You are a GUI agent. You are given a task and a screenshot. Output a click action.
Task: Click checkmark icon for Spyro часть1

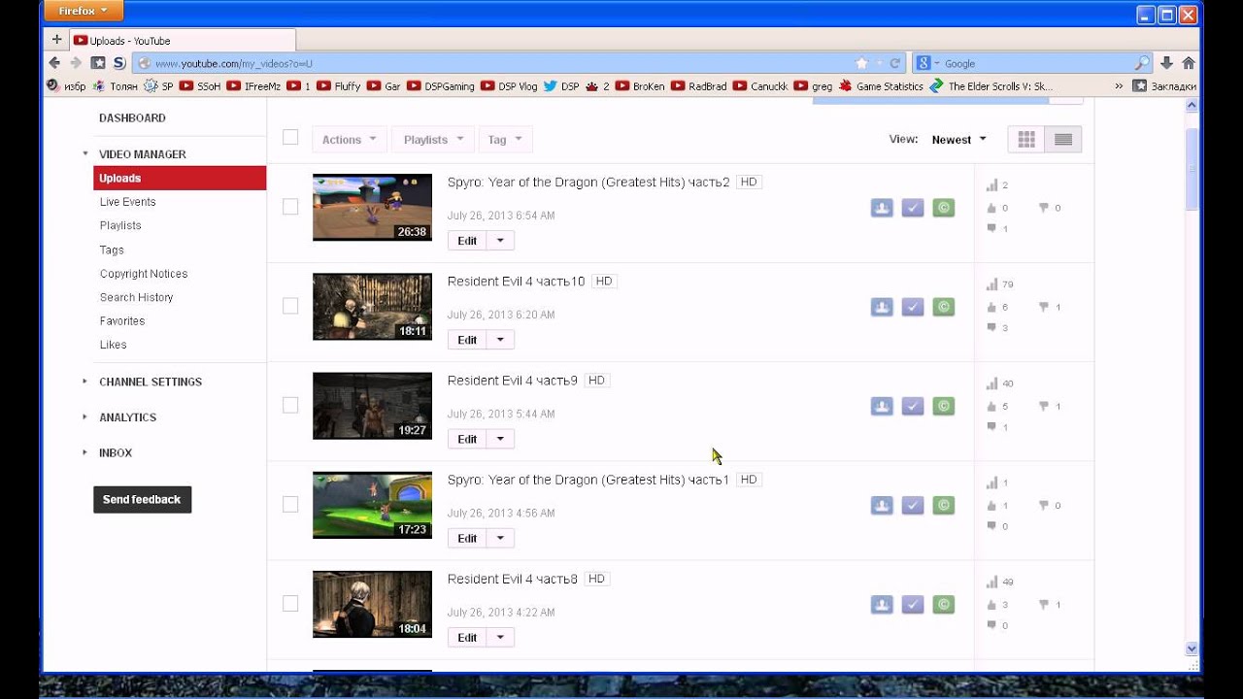pyautogui.click(x=913, y=506)
